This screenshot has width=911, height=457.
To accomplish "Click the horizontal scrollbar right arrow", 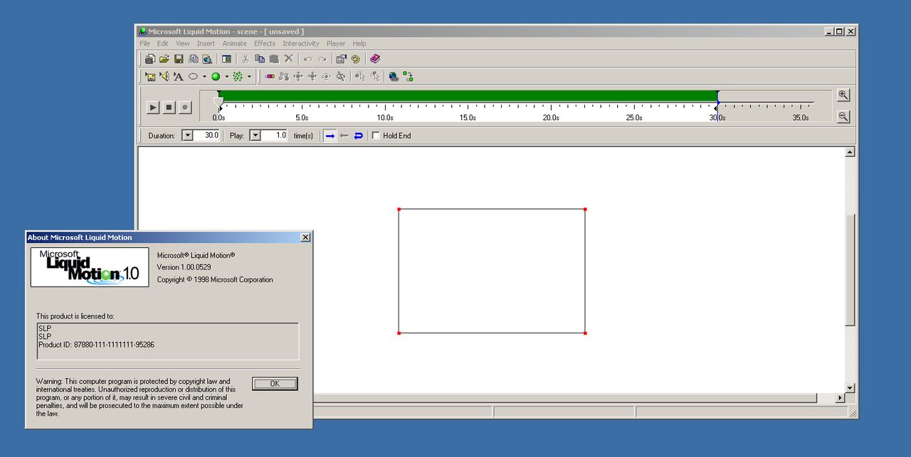I will point(840,398).
